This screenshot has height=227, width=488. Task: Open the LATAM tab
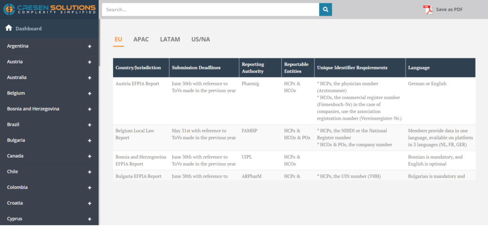pos(170,39)
